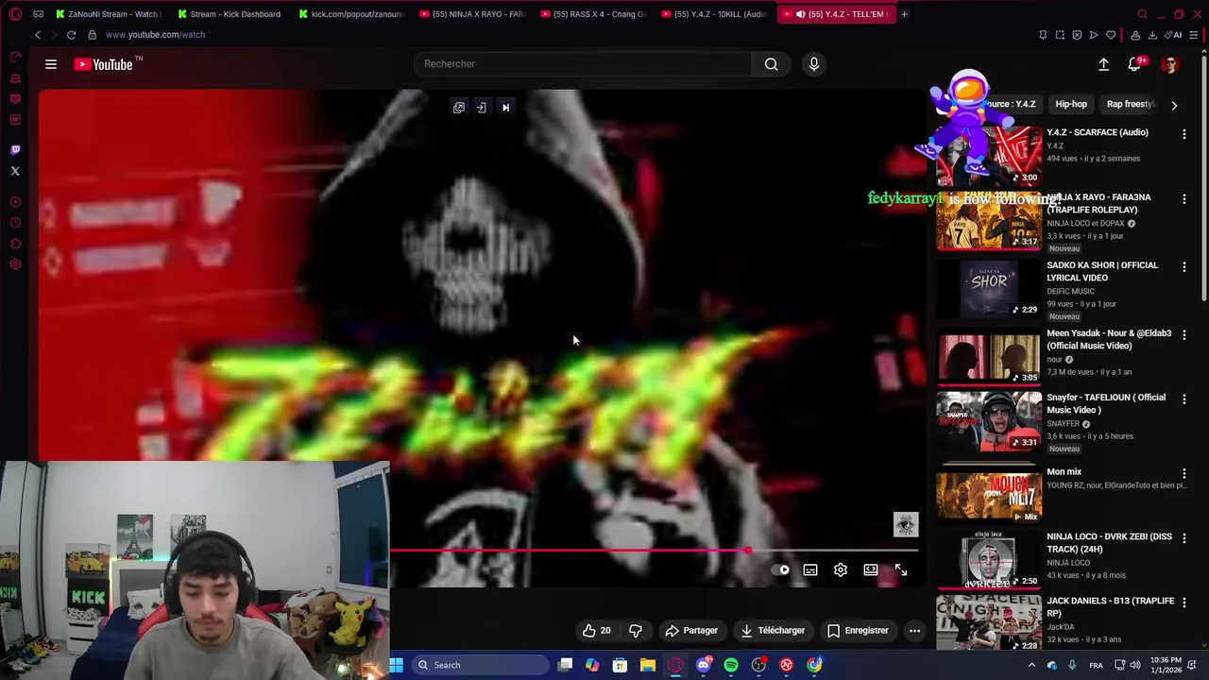Like the video with 20 likes
The width and height of the screenshot is (1209, 680).
(596, 630)
